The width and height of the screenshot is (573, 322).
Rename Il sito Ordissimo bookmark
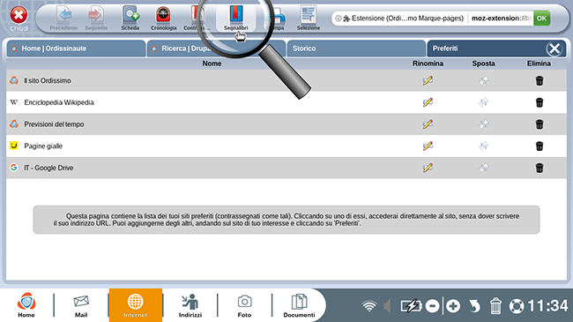[428, 80]
